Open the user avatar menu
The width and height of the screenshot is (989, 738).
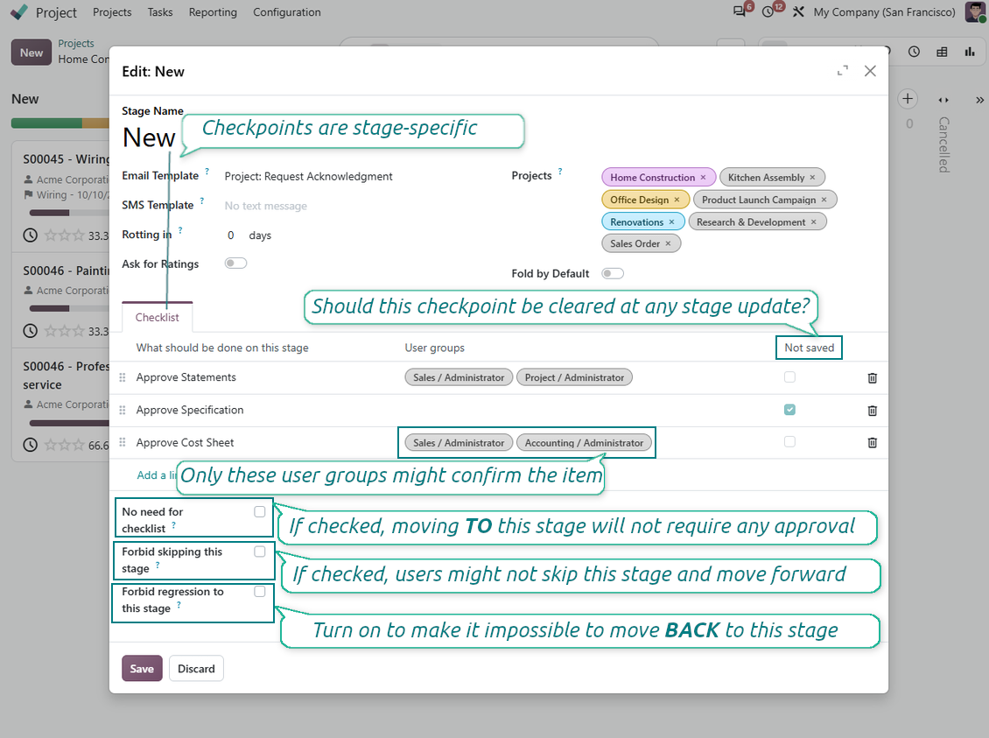975,11
